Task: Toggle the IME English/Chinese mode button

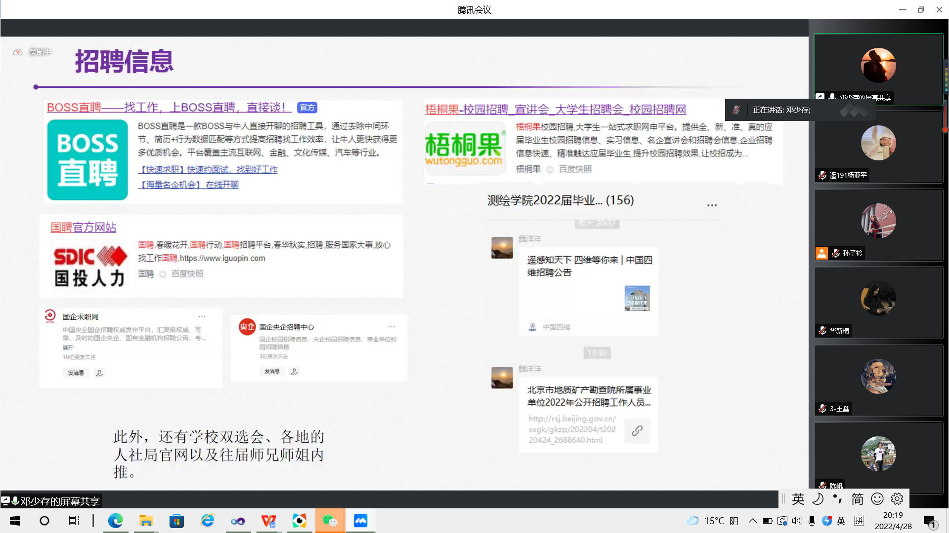Action: click(798, 499)
